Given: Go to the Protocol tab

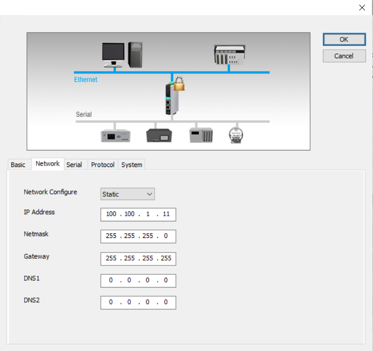Looking at the screenshot, I should point(103,165).
